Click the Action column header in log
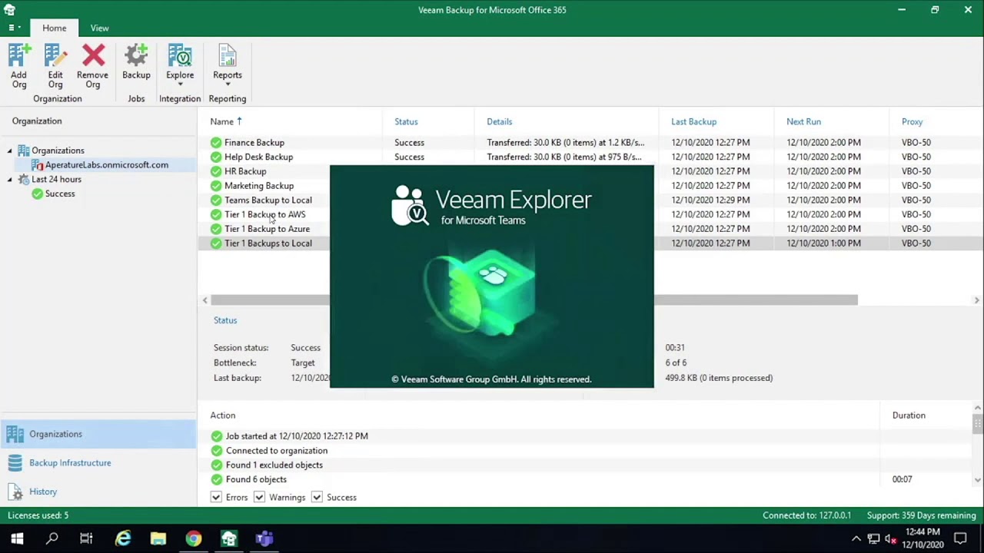The image size is (984, 553). pos(223,416)
